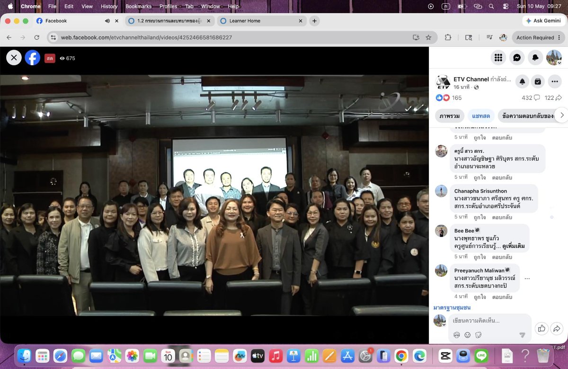Open Spotlight search in menu bar
The width and height of the screenshot is (568, 369).
tap(491, 6)
